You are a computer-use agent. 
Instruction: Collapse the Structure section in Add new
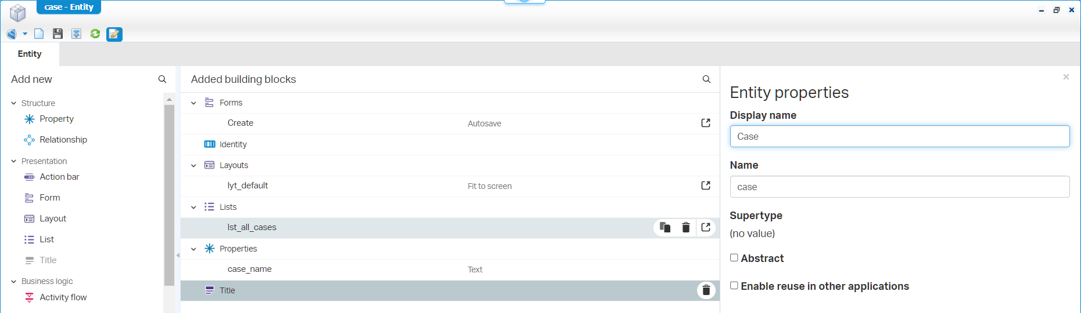click(14, 103)
